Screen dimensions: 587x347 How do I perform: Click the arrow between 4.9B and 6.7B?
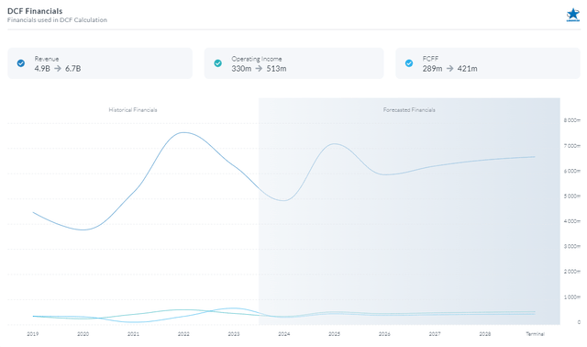58,69
